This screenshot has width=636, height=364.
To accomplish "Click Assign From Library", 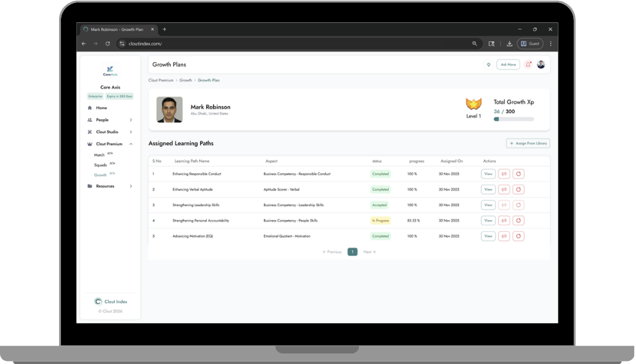I will coord(527,143).
